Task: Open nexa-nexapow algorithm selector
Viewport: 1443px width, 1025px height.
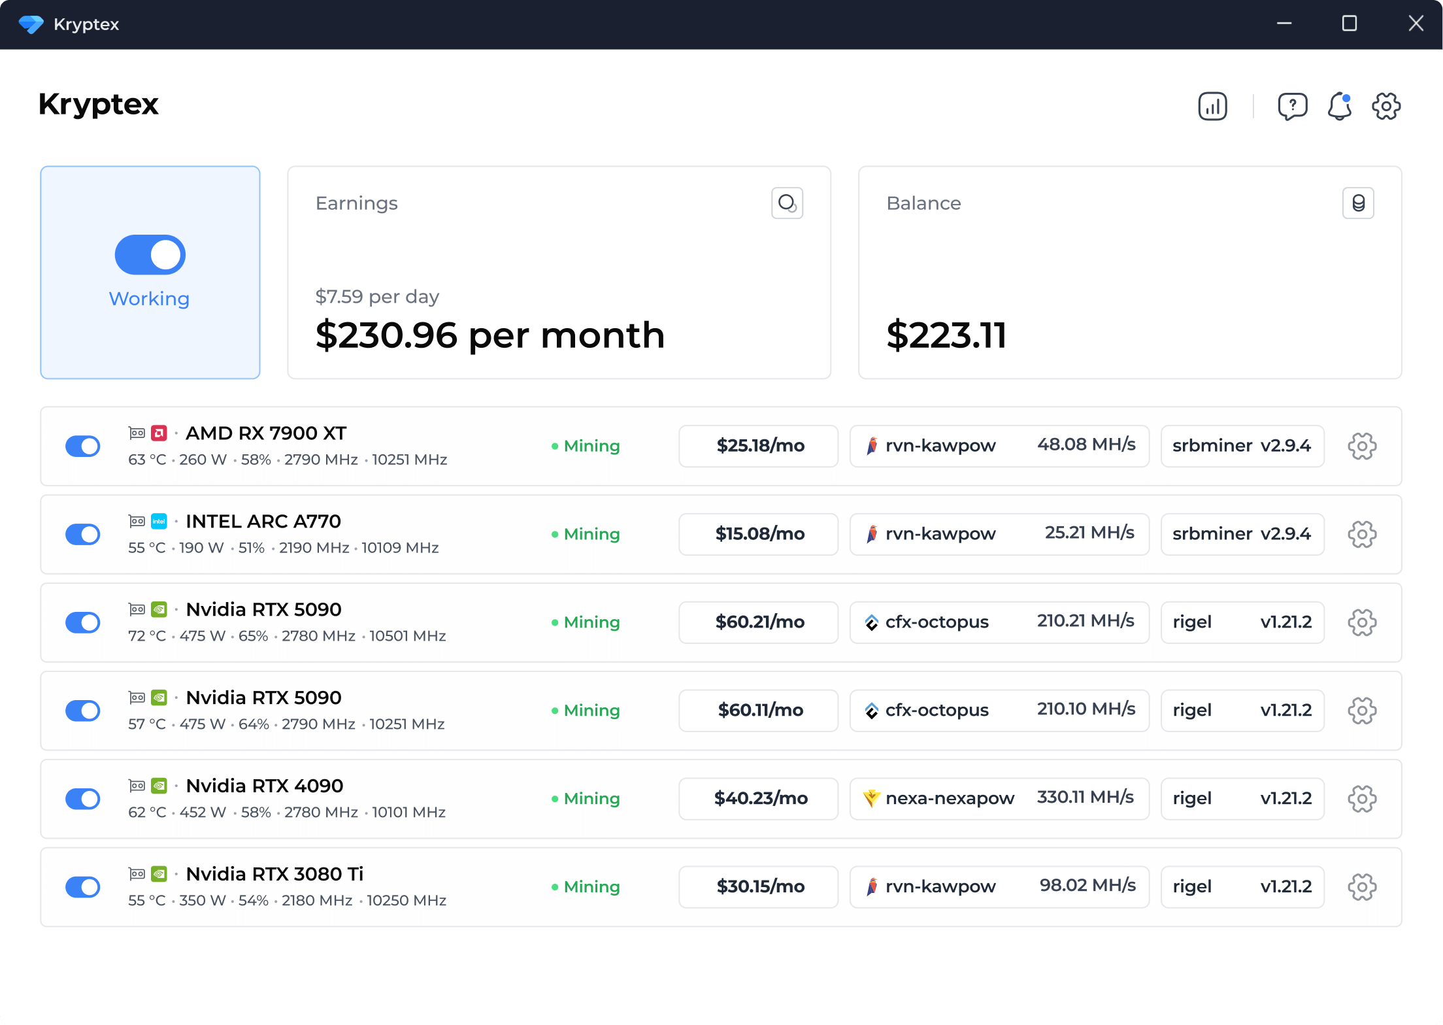Action: click(x=999, y=799)
